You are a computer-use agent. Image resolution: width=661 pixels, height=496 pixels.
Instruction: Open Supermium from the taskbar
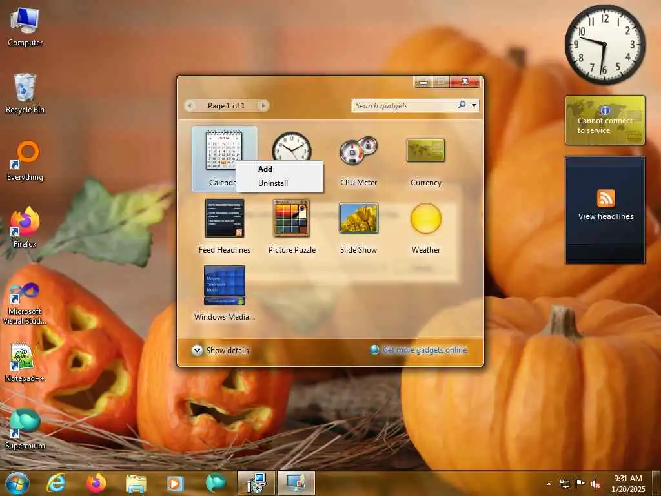pyautogui.click(x=216, y=483)
